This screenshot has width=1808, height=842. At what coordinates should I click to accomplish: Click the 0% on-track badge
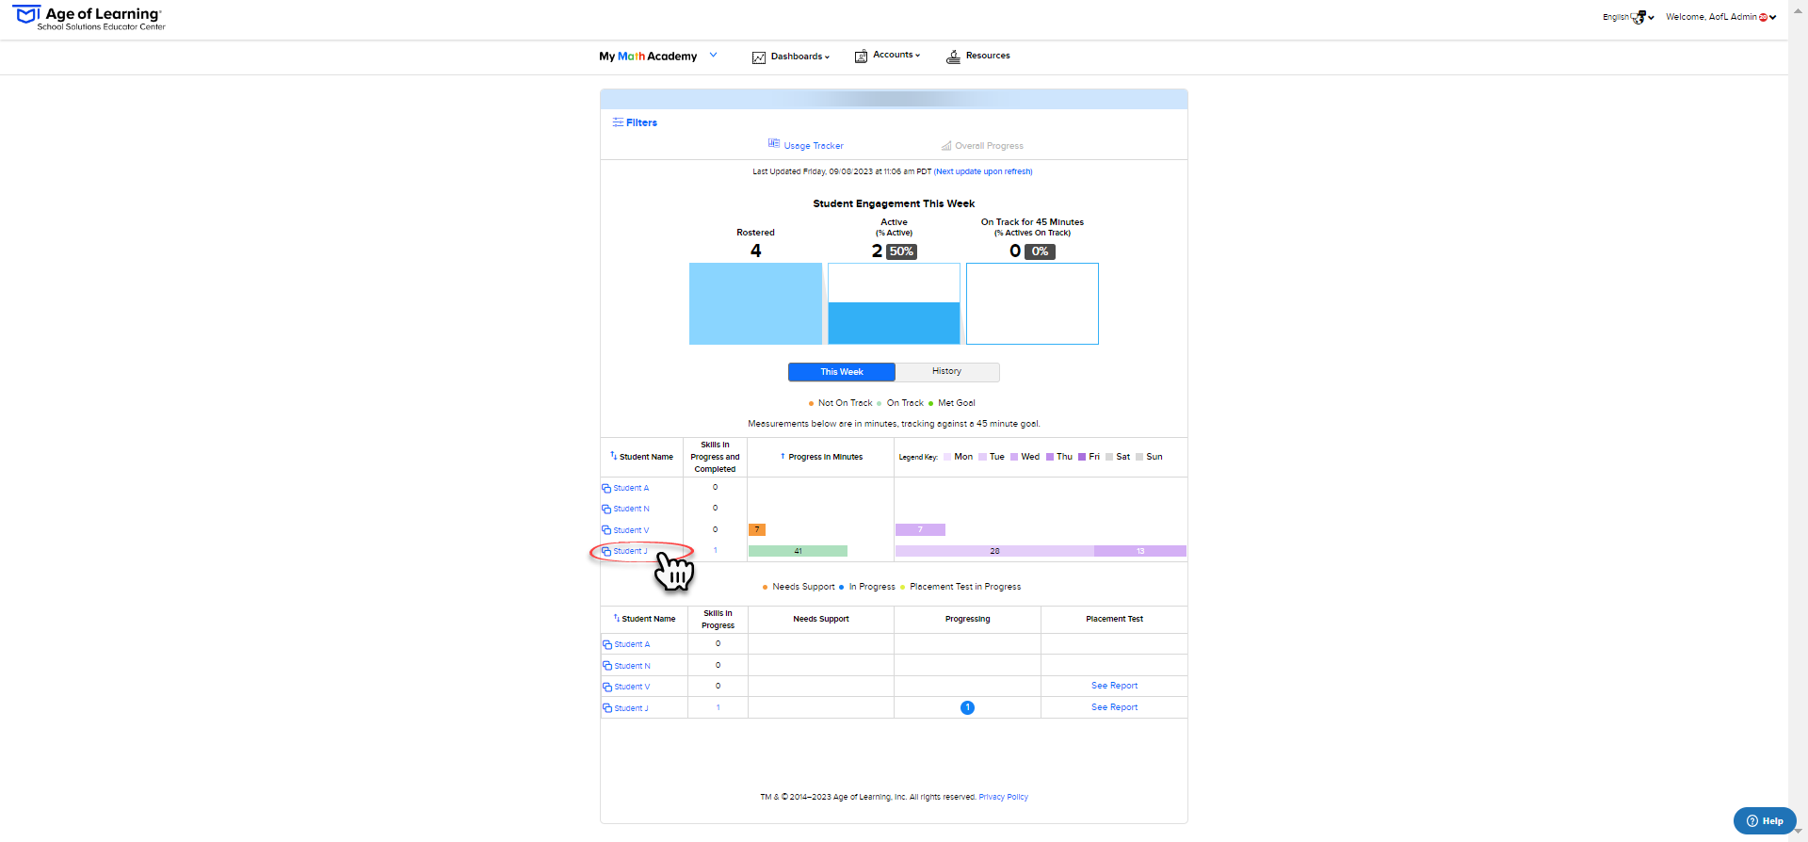1040,251
